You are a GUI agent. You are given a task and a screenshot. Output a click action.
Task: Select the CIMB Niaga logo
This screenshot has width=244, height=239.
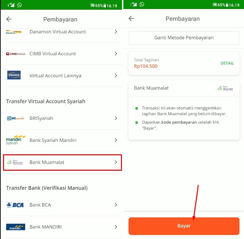coord(15,54)
